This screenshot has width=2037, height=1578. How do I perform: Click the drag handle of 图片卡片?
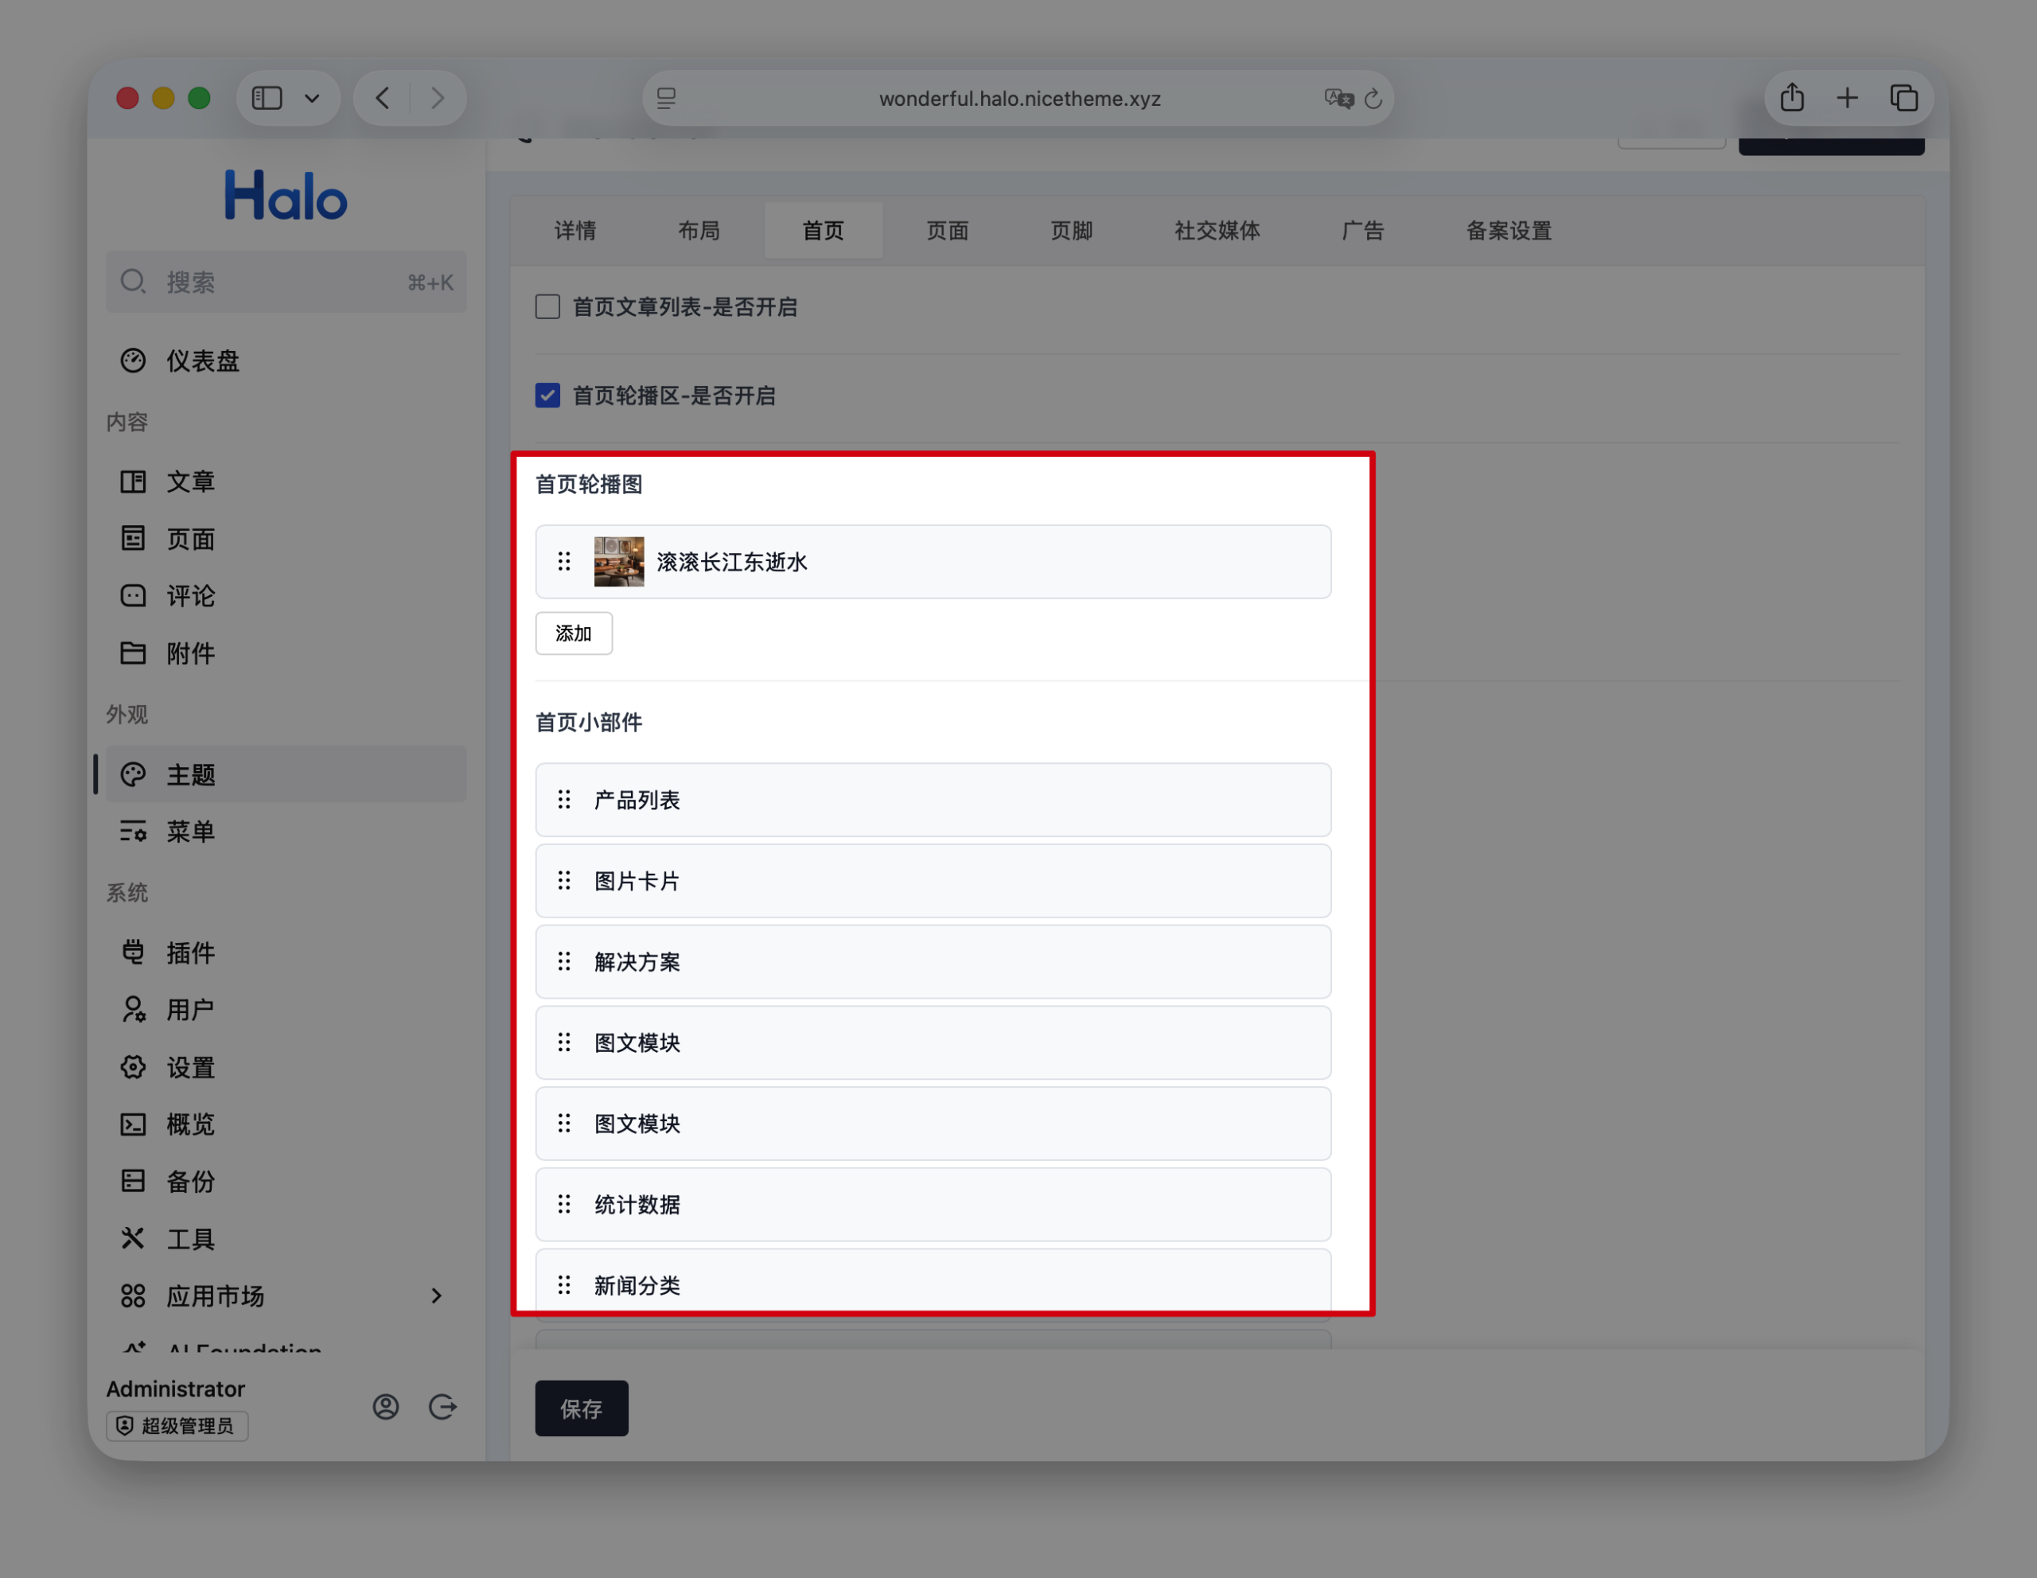click(x=564, y=880)
